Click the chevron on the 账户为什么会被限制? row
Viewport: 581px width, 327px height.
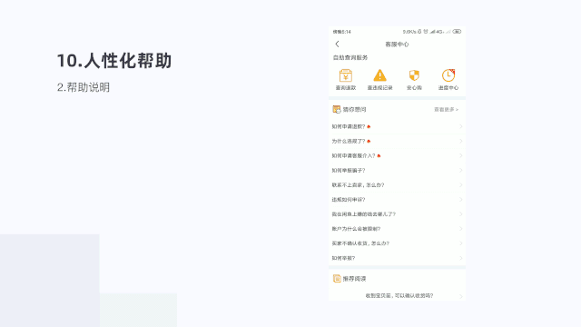[461, 229]
